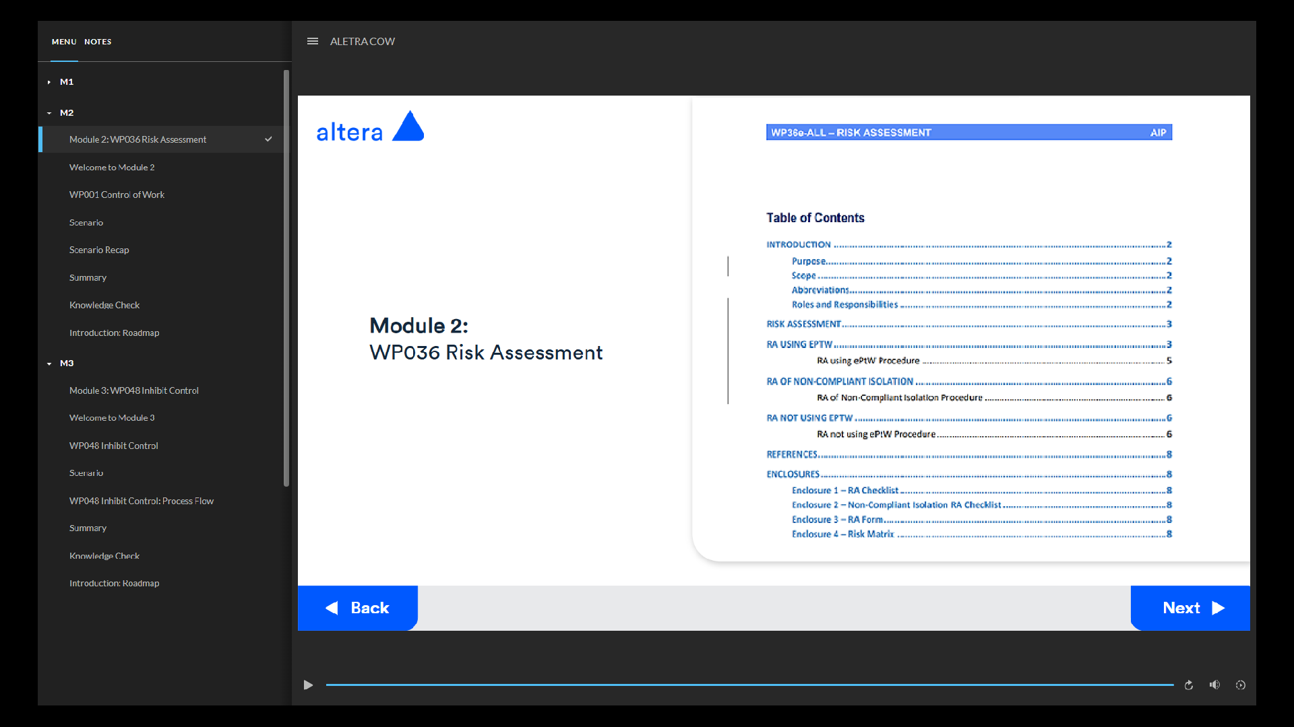Collapse the M3 section
Image resolution: width=1294 pixels, height=727 pixels.
point(49,363)
